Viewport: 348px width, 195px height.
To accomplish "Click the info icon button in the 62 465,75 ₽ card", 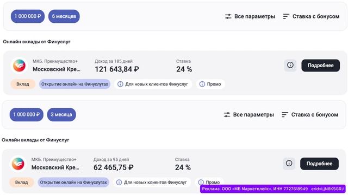I will pos(289,164).
